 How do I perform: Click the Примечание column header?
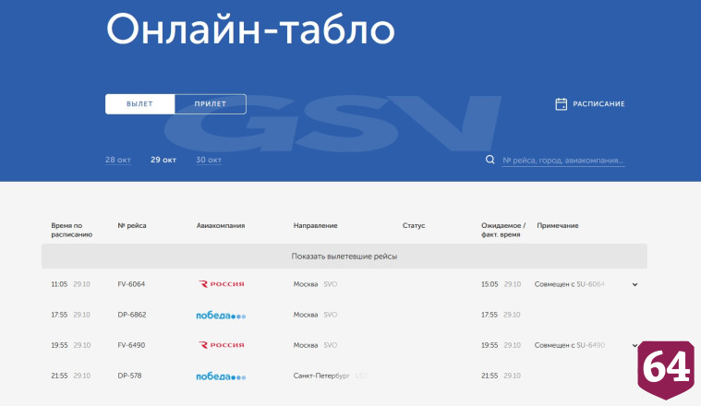click(558, 225)
